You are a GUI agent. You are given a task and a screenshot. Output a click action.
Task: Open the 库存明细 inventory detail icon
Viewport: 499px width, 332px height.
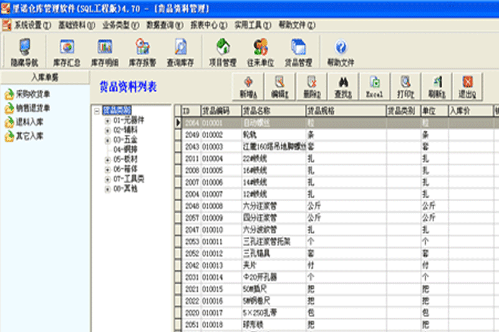click(x=105, y=47)
